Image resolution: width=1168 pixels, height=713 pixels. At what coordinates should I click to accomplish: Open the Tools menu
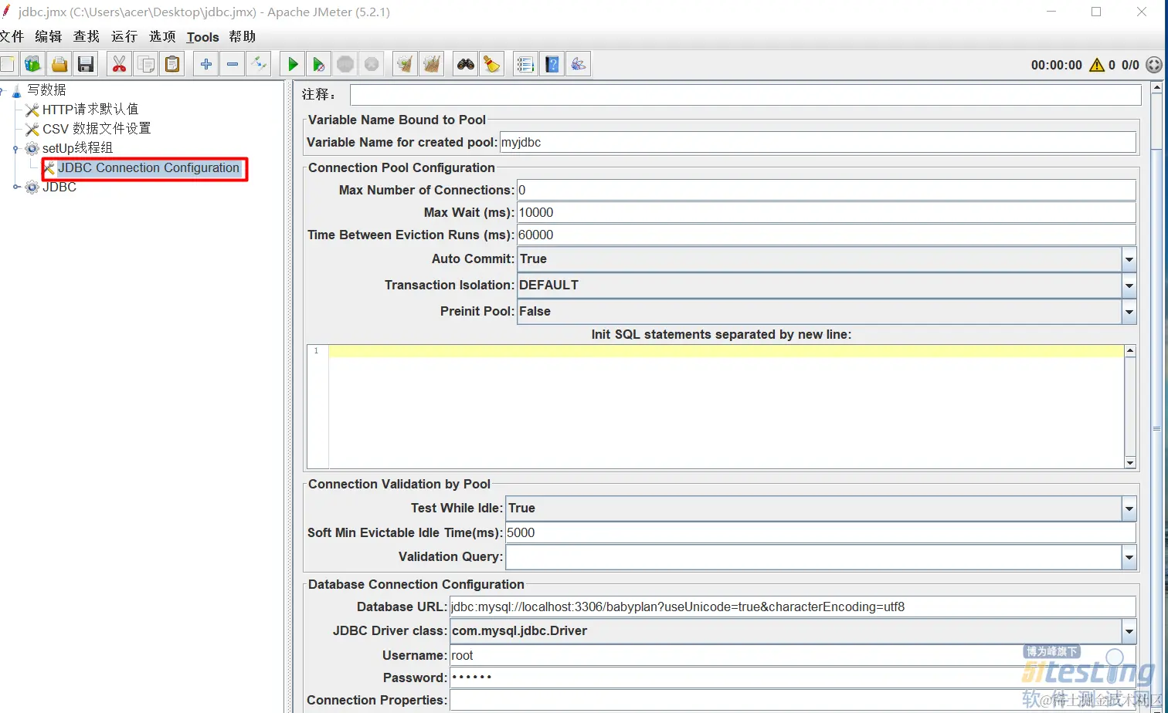tap(203, 36)
